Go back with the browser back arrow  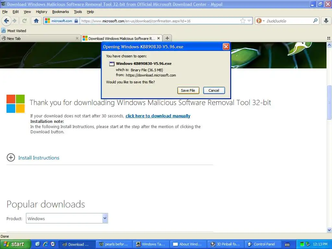coord(6,21)
